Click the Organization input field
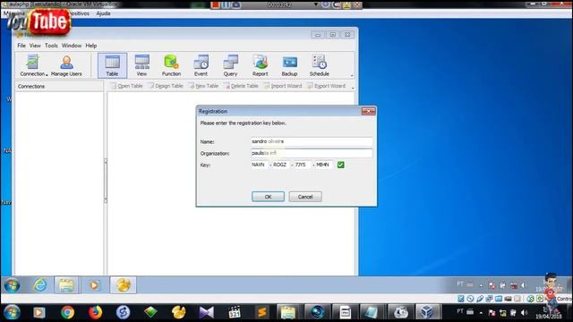 click(x=312, y=153)
